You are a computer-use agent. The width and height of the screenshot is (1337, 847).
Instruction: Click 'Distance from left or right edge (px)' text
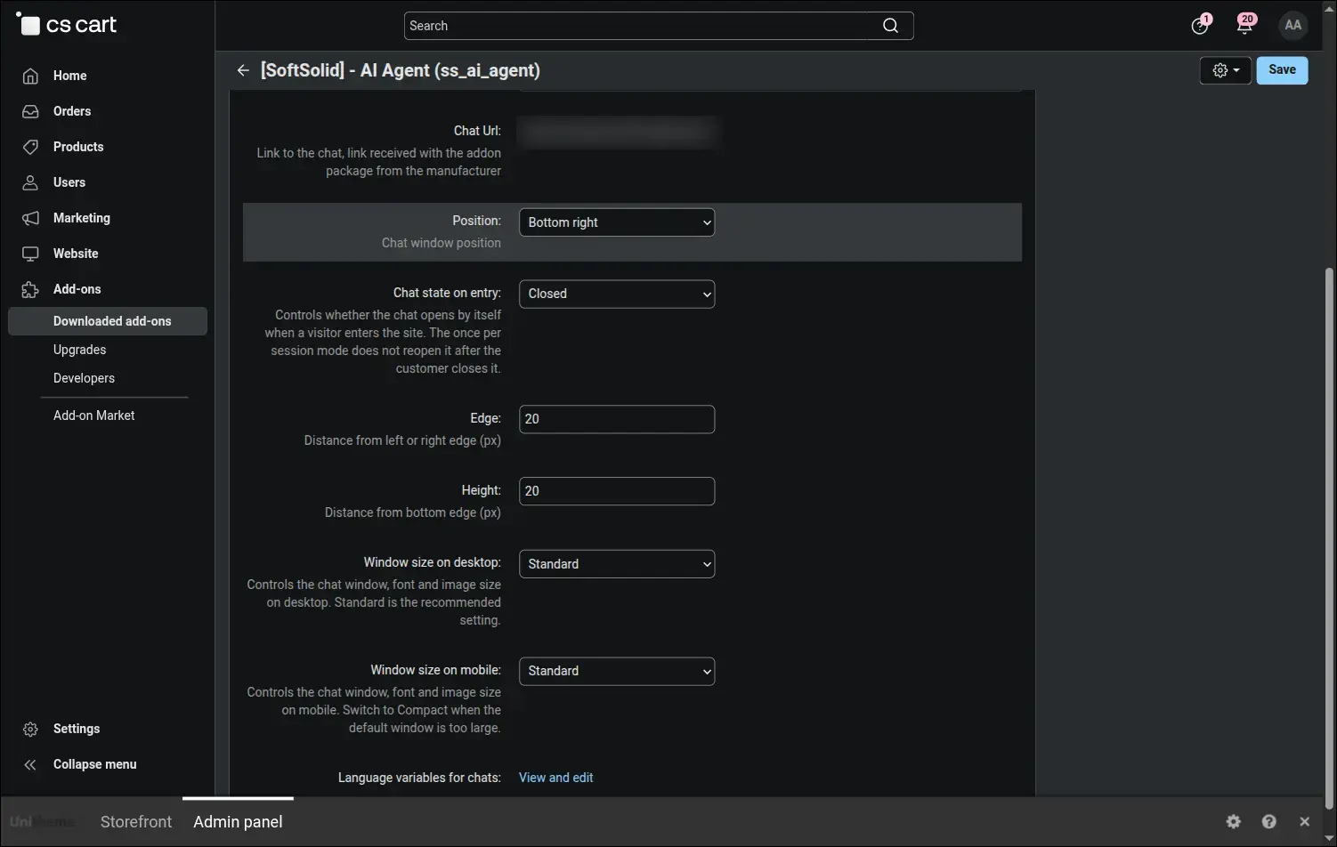(402, 440)
